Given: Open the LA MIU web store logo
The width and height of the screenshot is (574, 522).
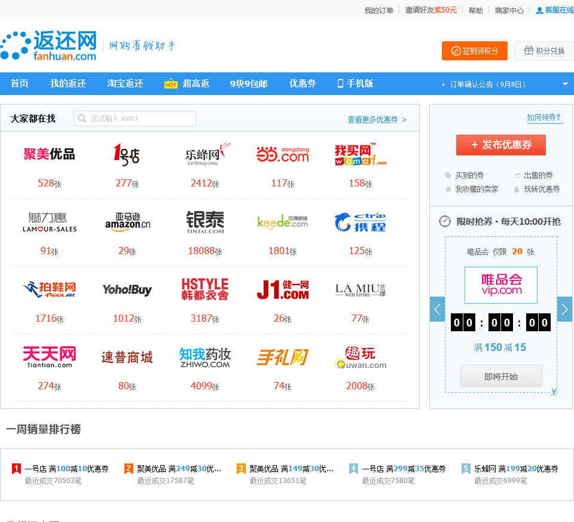Looking at the screenshot, I should coord(360,289).
